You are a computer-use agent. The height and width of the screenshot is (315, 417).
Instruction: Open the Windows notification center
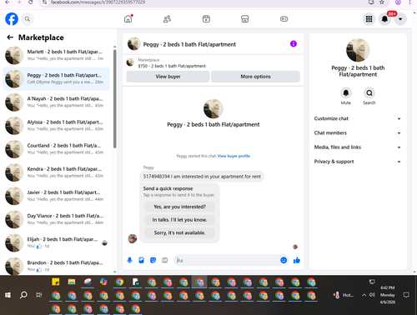click(406, 295)
